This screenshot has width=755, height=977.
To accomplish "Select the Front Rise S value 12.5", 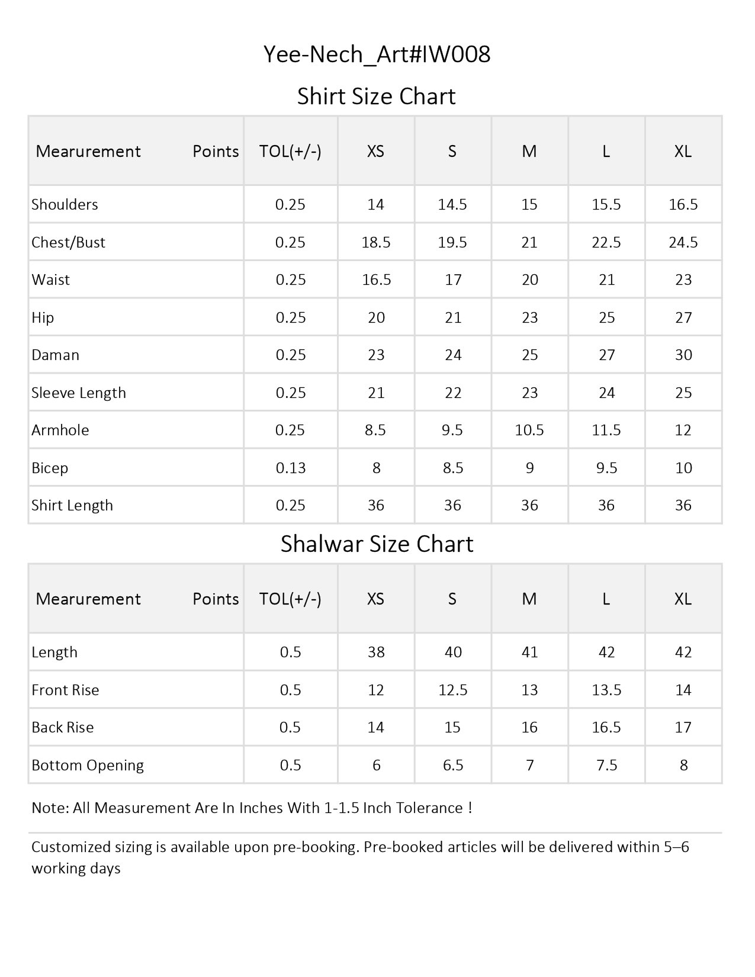I will (452, 690).
